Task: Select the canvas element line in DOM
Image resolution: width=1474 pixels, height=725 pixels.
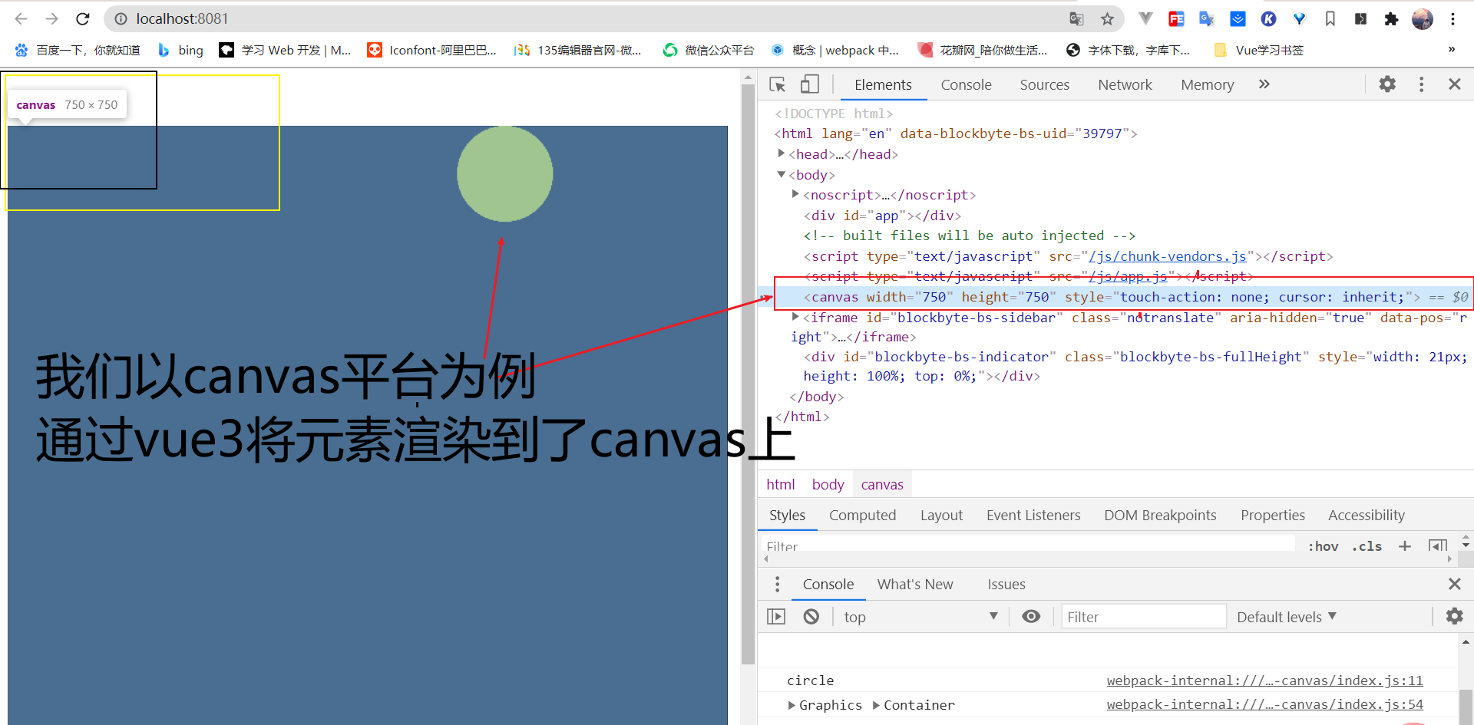Action: pyautogui.click(x=1115, y=297)
